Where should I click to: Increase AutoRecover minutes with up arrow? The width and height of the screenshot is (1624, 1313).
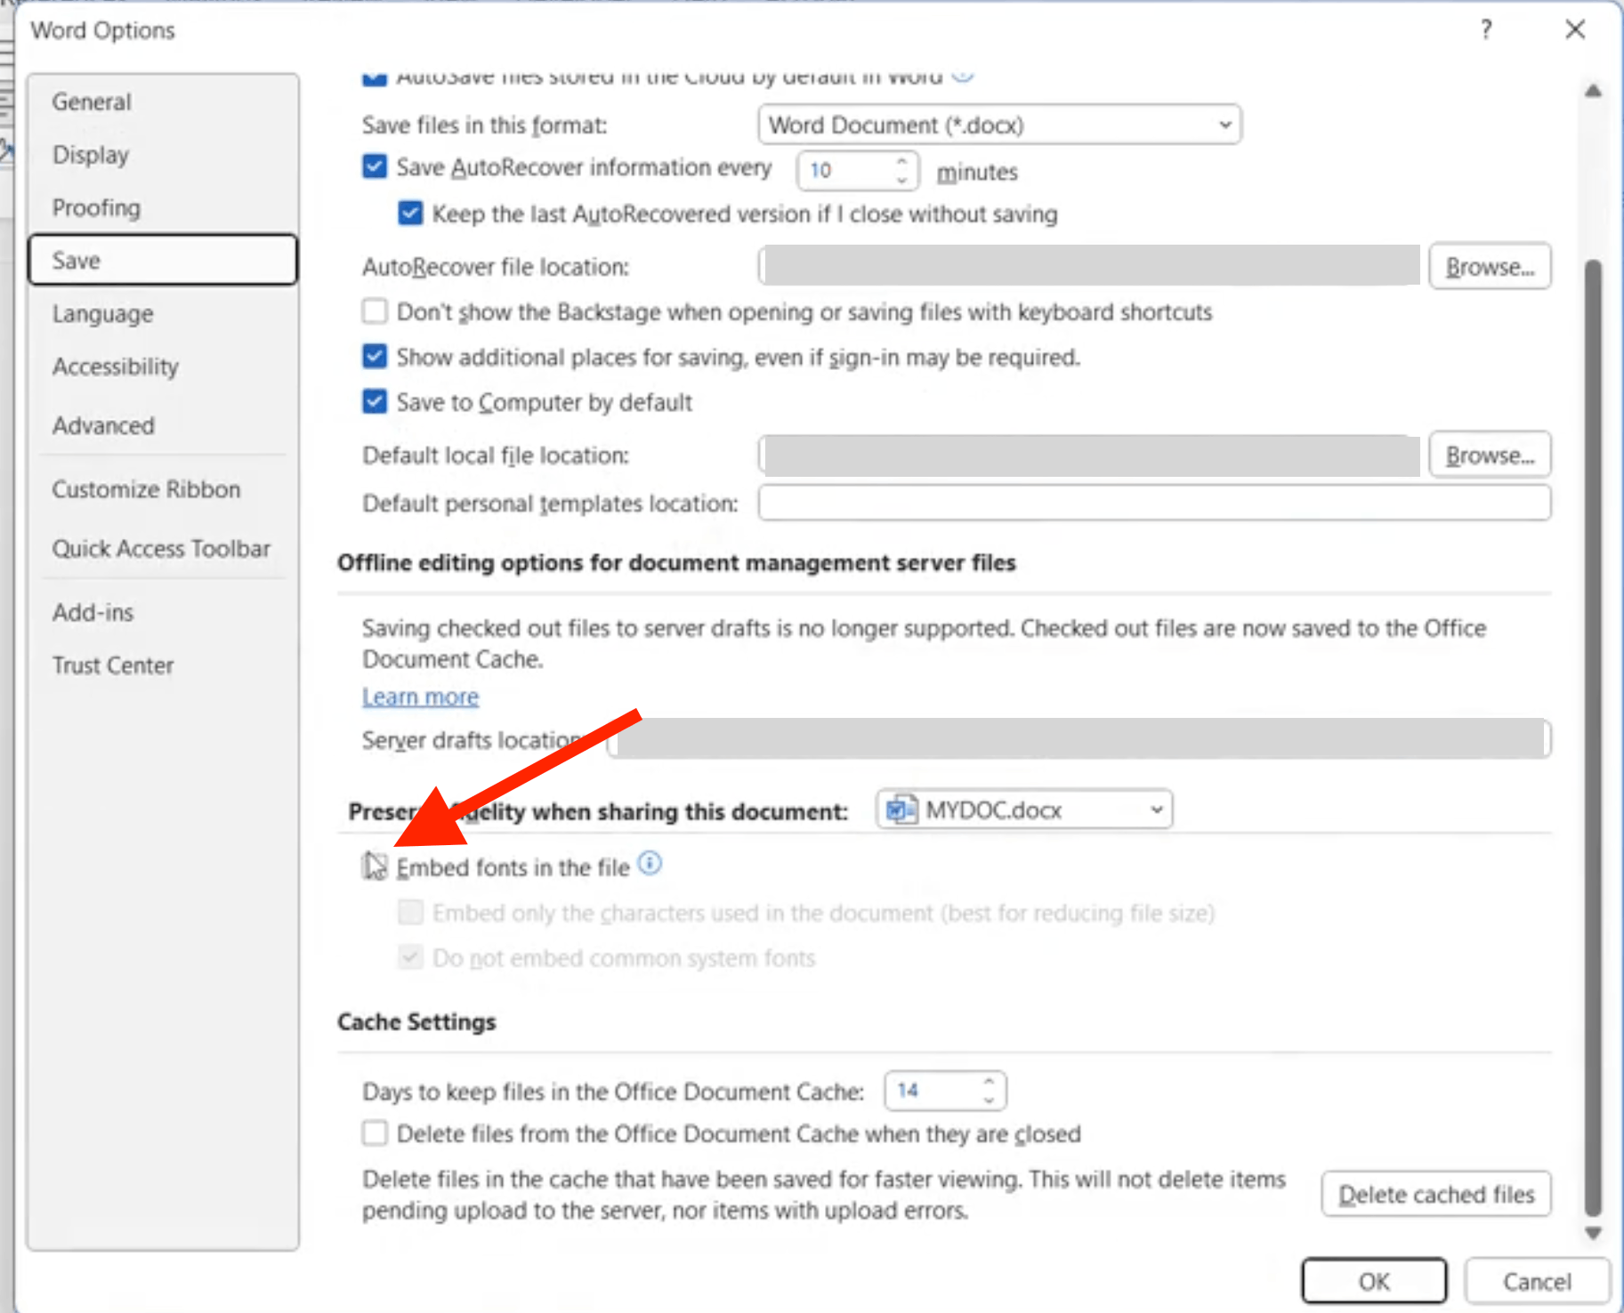pos(901,161)
